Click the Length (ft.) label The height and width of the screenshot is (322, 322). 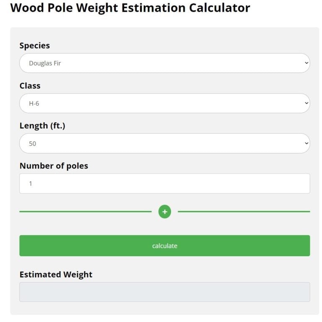(x=42, y=126)
